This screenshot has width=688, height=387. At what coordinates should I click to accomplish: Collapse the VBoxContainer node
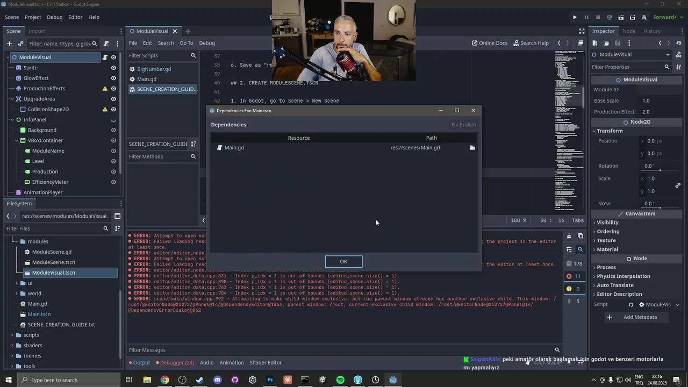click(x=17, y=141)
